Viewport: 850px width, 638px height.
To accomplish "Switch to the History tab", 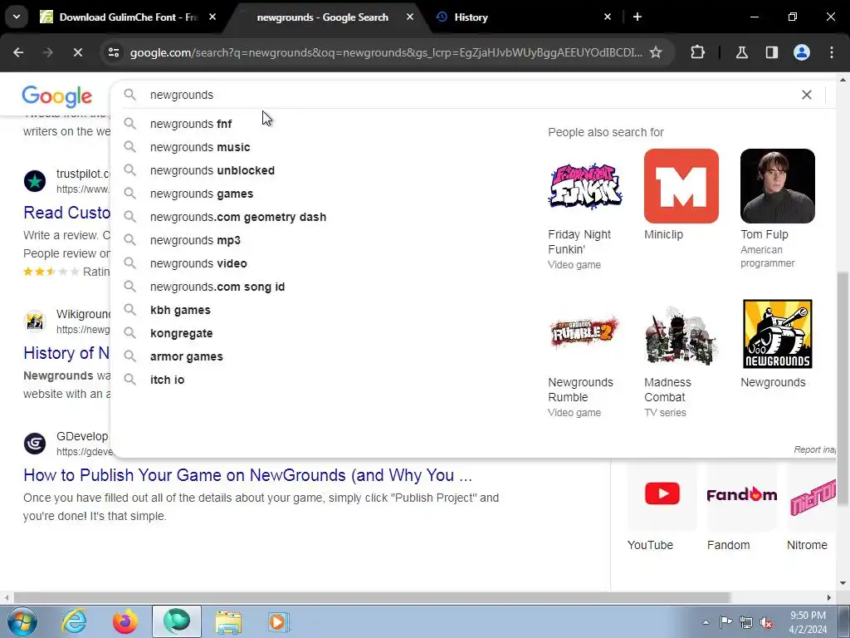I will [471, 17].
